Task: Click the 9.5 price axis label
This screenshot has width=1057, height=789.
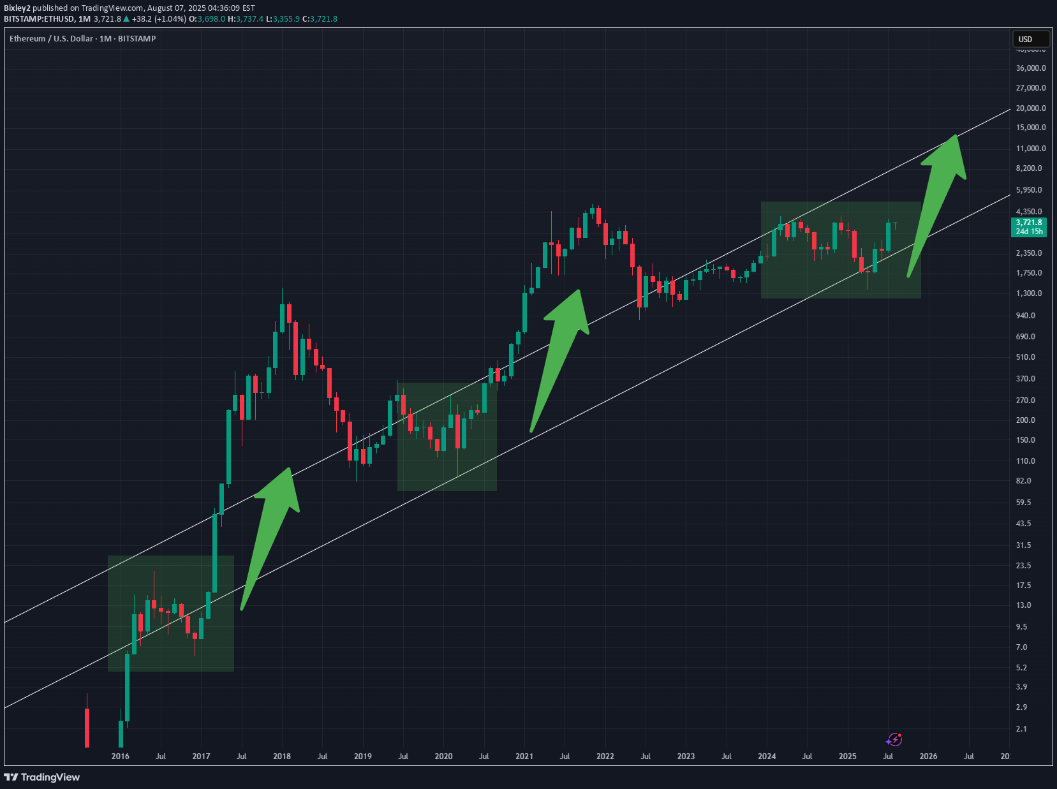Action: tap(1022, 627)
